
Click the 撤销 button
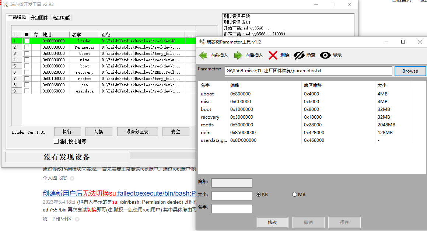click(308, 222)
